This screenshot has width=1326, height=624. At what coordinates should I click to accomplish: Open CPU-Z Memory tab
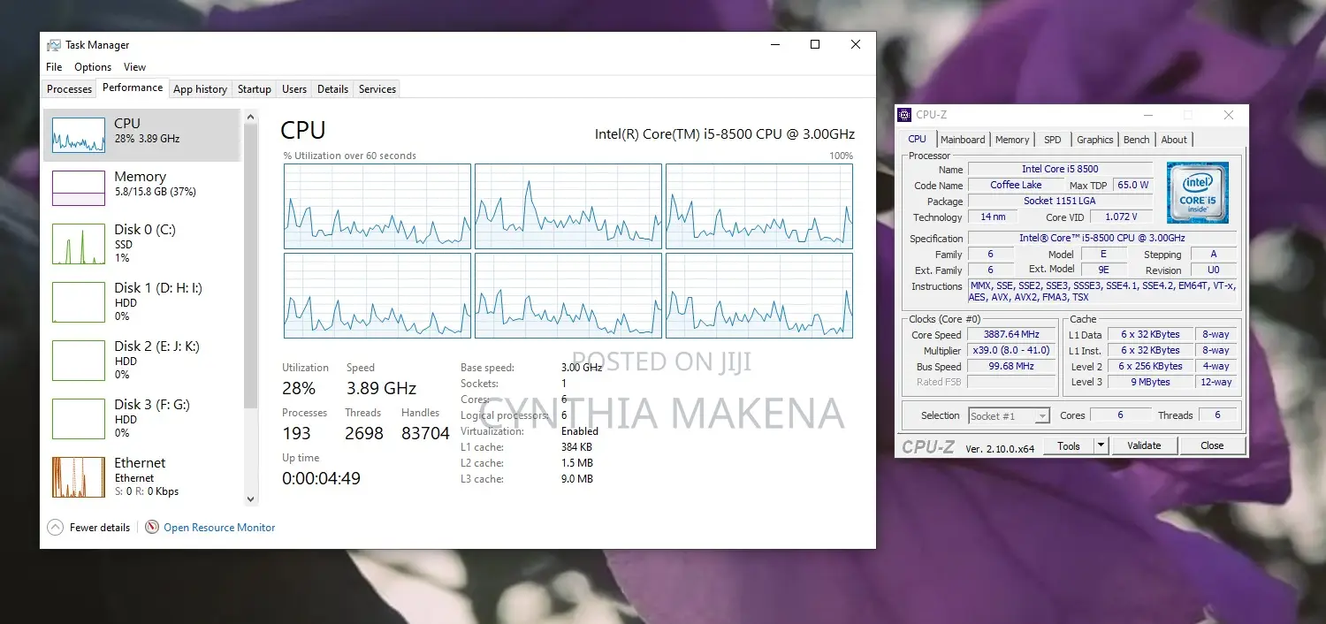[x=1012, y=140]
